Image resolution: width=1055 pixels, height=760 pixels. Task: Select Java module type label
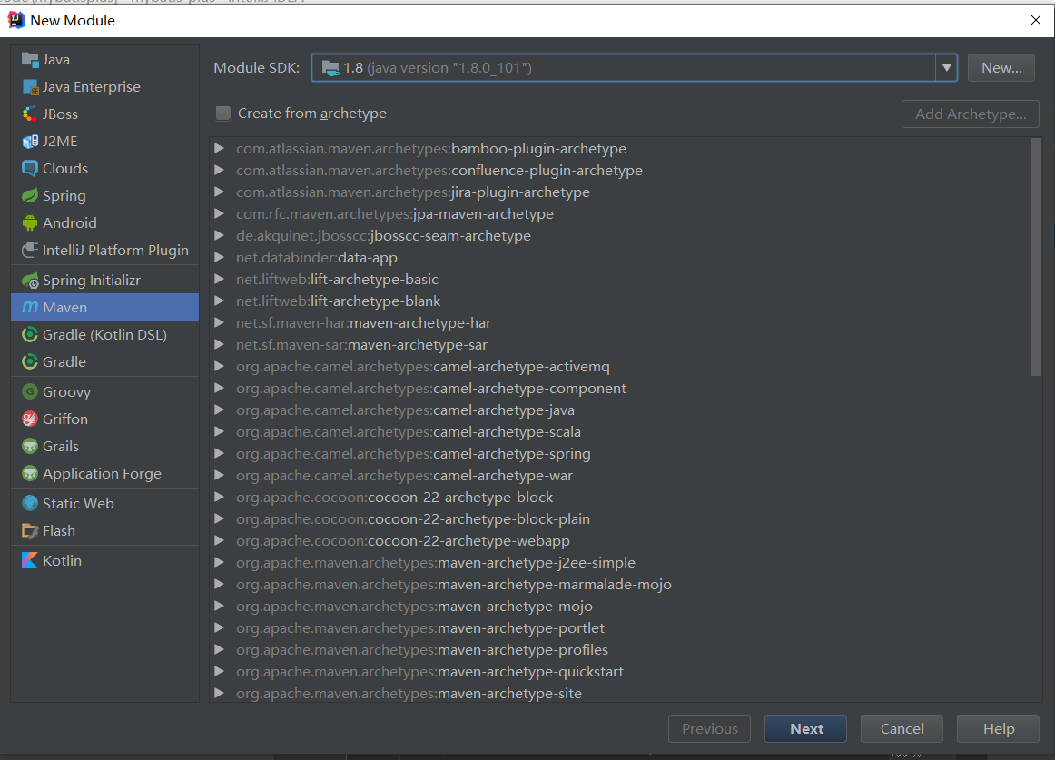56,59
